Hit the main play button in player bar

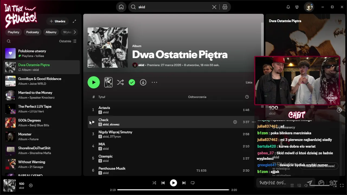pos(173,183)
